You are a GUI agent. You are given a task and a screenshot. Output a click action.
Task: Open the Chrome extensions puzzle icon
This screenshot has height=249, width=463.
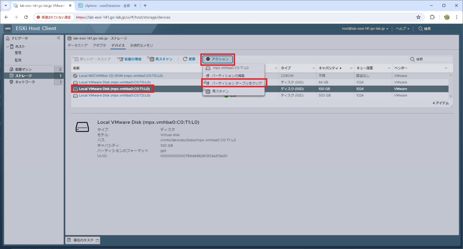click(433, 17)
